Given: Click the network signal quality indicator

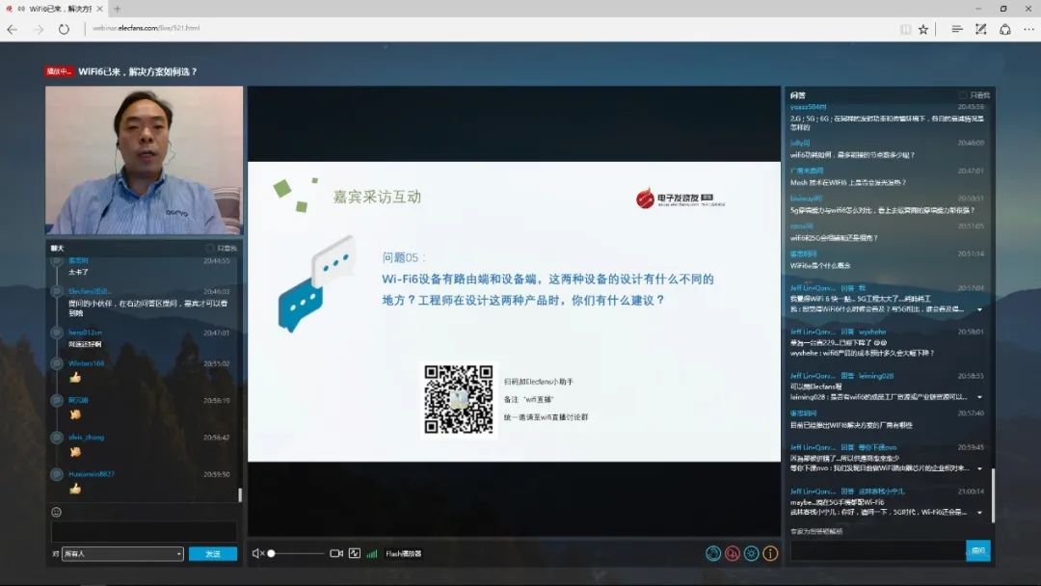Looking at the screenshot, I should (371, 553).
